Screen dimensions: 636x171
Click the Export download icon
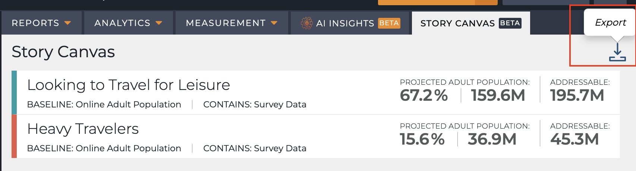pyautogui.click(x=617, y=52)
